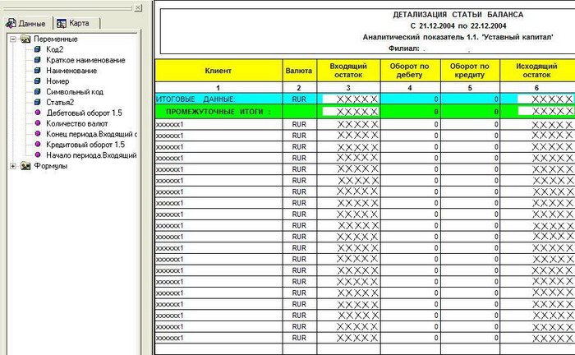Viewport: 575px width, 355px height.
Task: Click the cube icon beside Код2
Action: point(38,49)
